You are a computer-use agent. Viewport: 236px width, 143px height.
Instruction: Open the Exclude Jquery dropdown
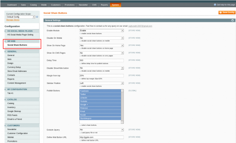[101, 129]
